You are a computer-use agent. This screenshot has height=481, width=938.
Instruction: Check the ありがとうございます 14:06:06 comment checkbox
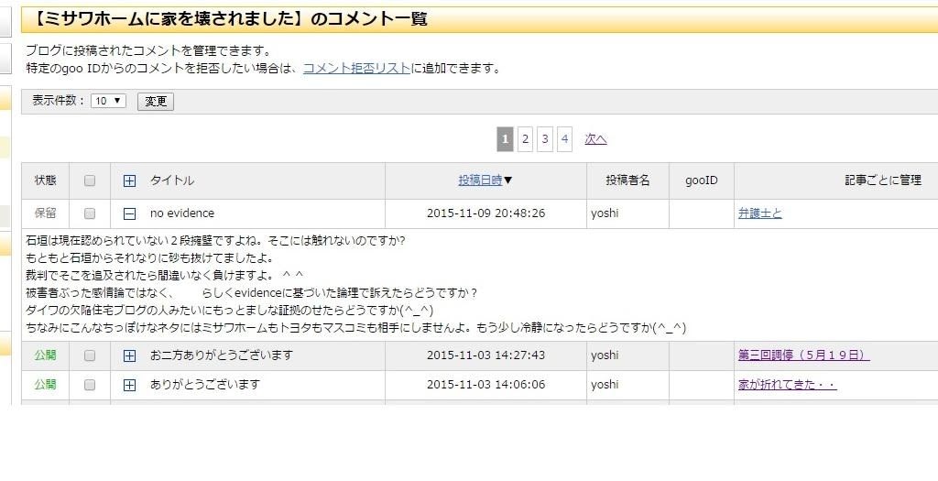click(90, 385)
